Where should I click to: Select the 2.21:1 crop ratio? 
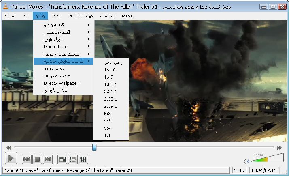[111, 92]
